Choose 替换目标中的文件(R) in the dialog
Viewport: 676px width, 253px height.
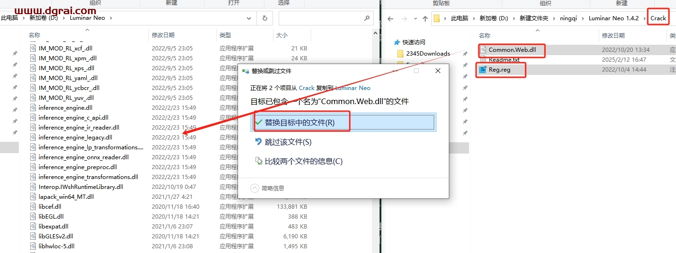coord(344,122)
